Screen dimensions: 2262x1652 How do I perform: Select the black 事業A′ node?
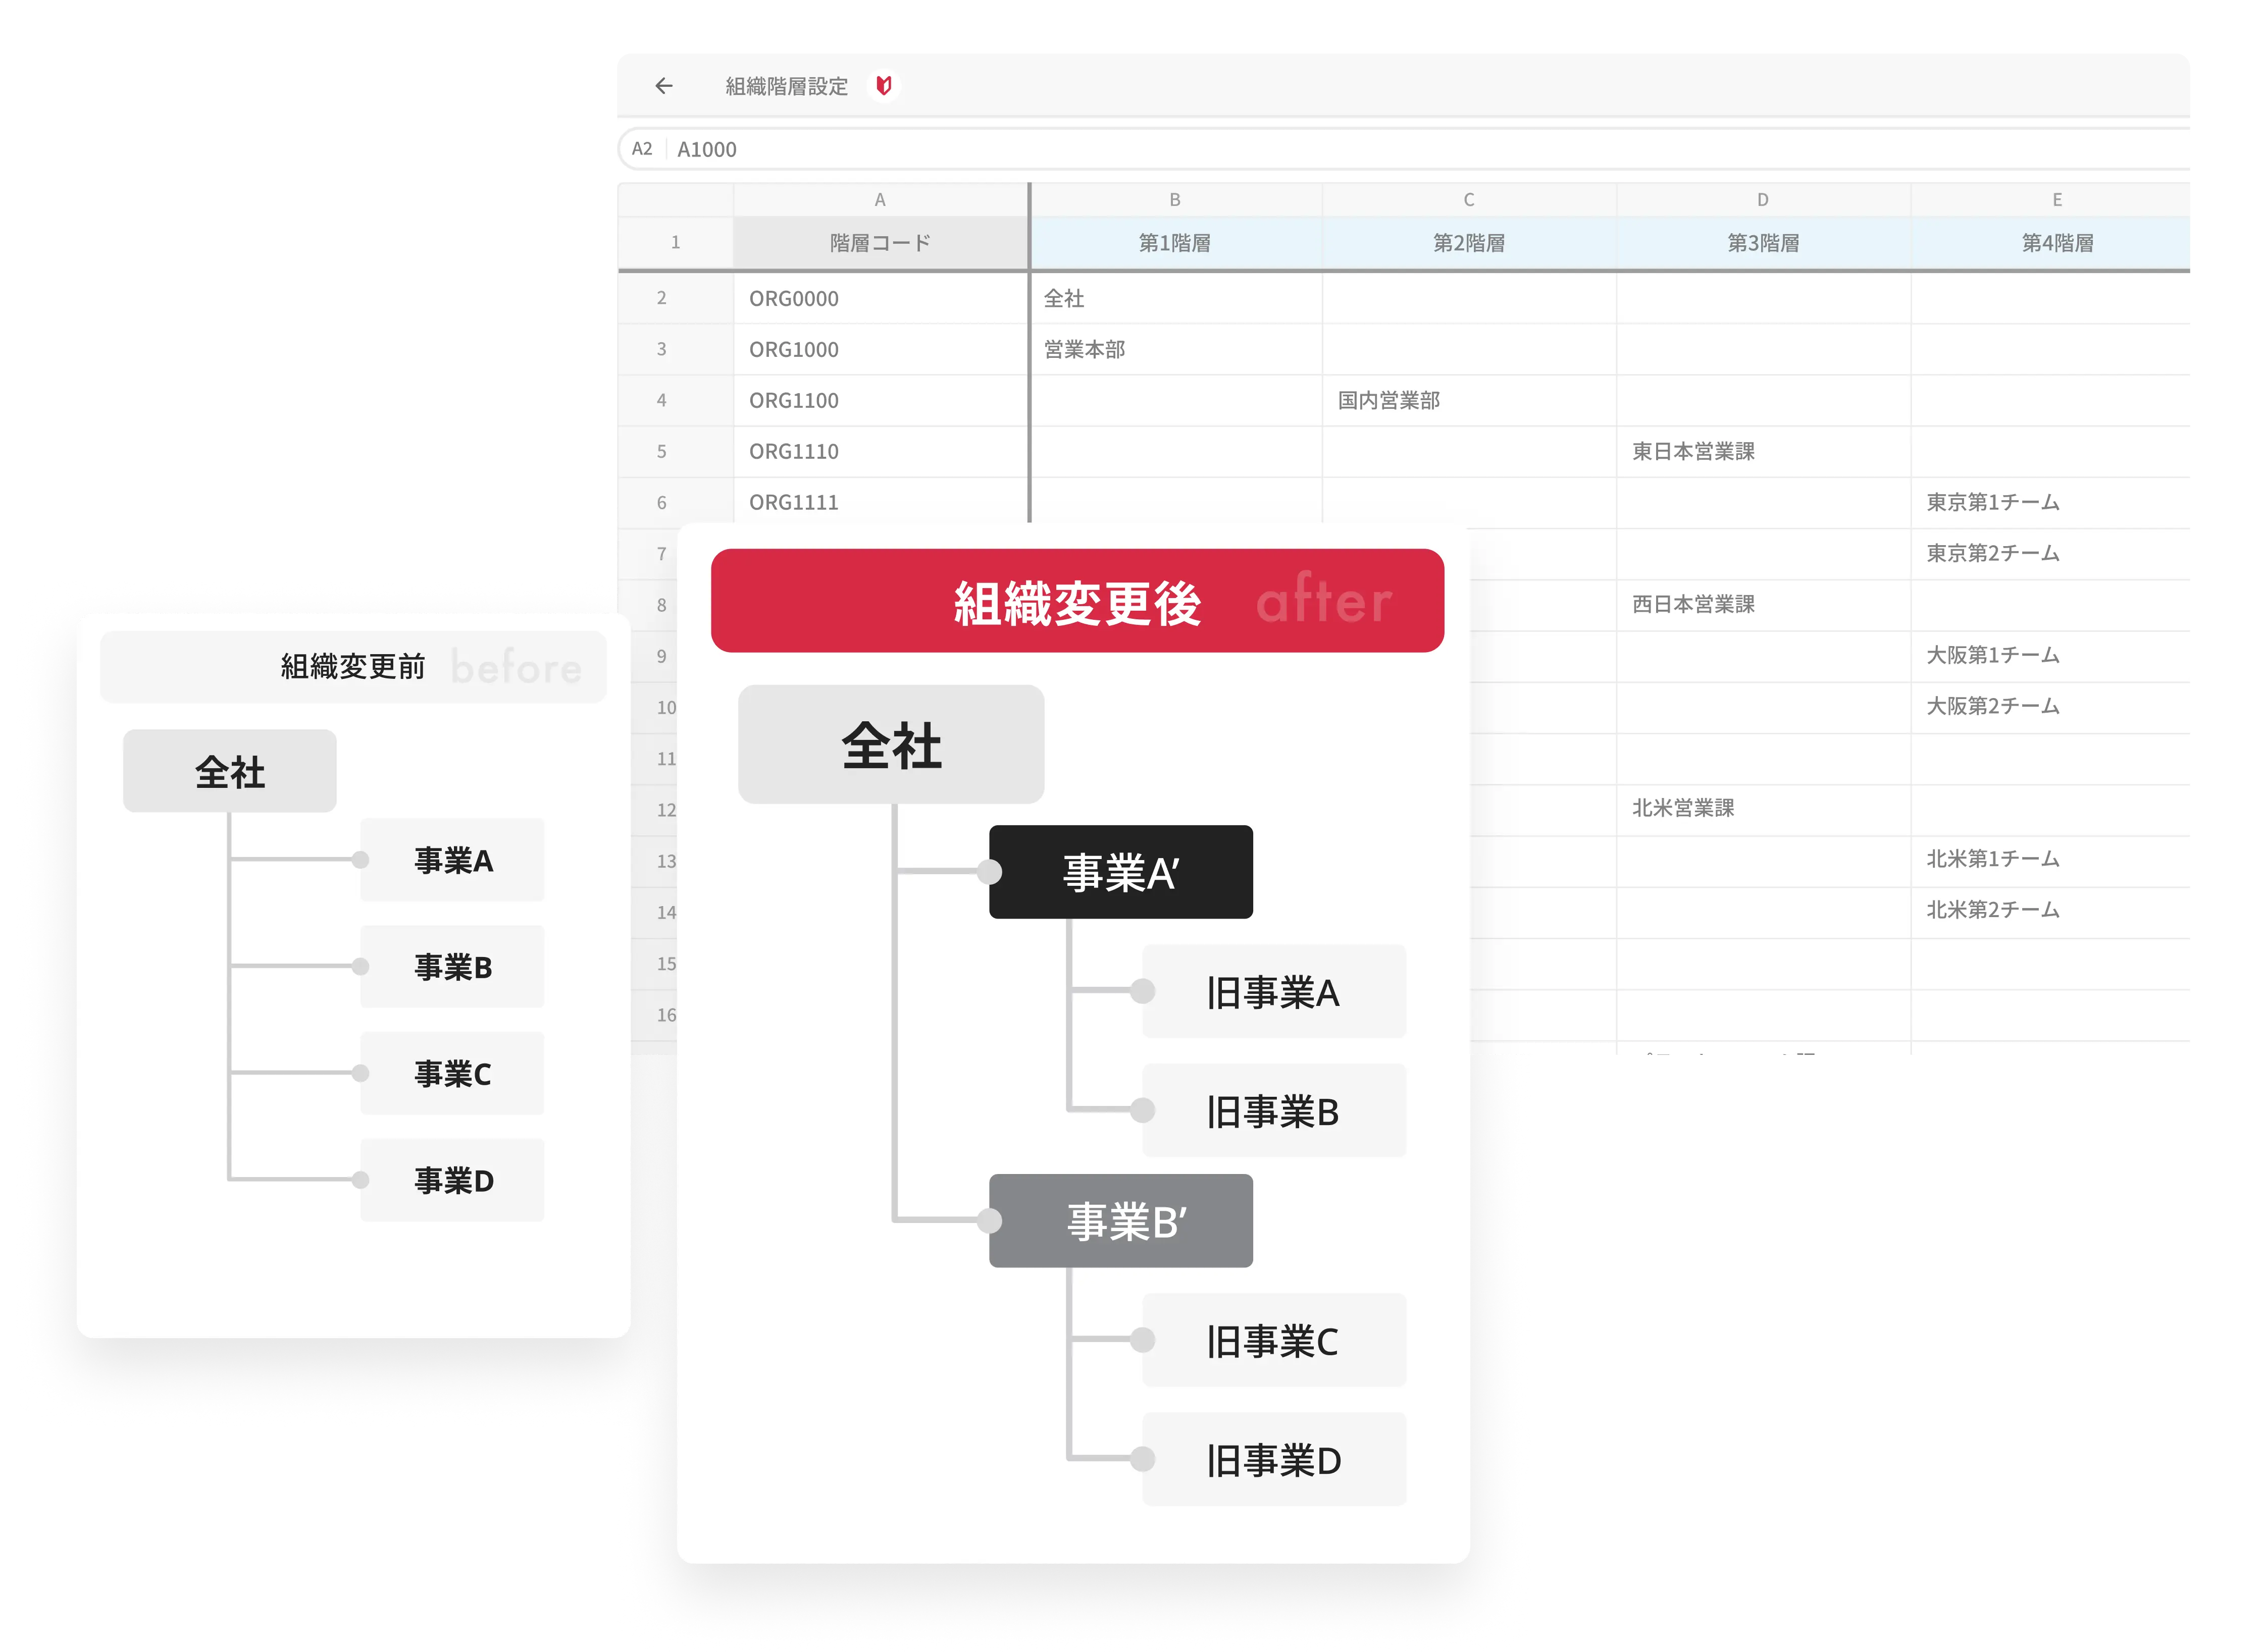coord(1120,872)
